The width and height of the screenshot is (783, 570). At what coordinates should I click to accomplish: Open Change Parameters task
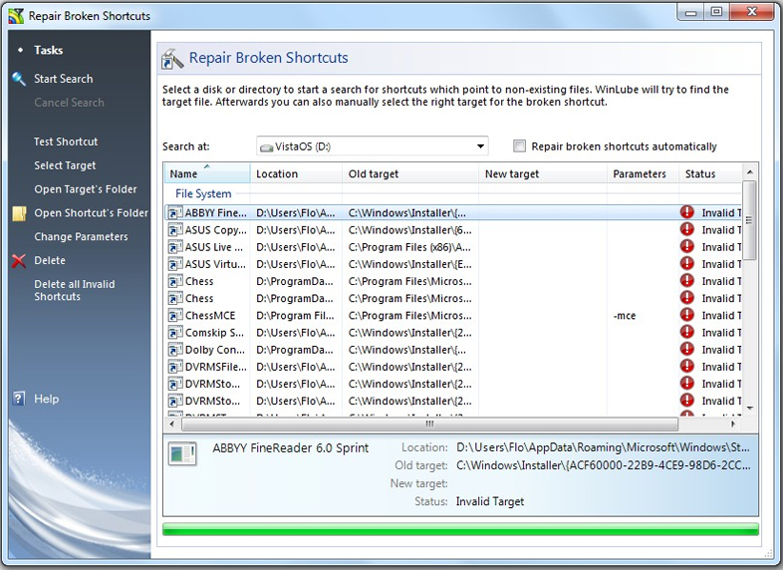tap(81, 237)
